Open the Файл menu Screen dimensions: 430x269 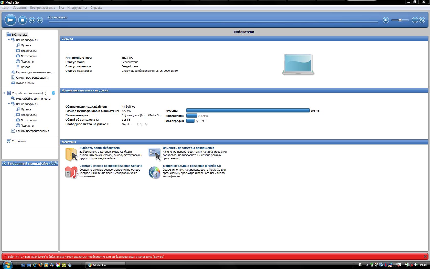(x=5, y=8)
